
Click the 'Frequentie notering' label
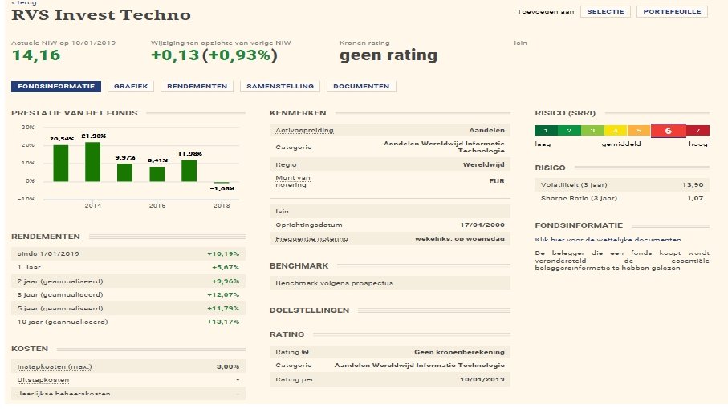tap(311, 239)
